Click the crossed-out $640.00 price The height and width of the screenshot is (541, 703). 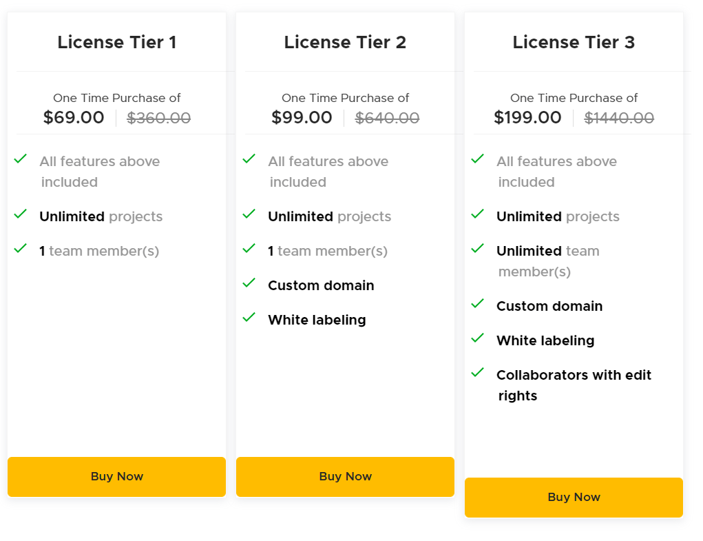pos(387,119)
